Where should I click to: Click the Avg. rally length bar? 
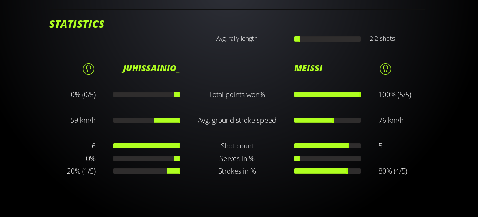327,39
